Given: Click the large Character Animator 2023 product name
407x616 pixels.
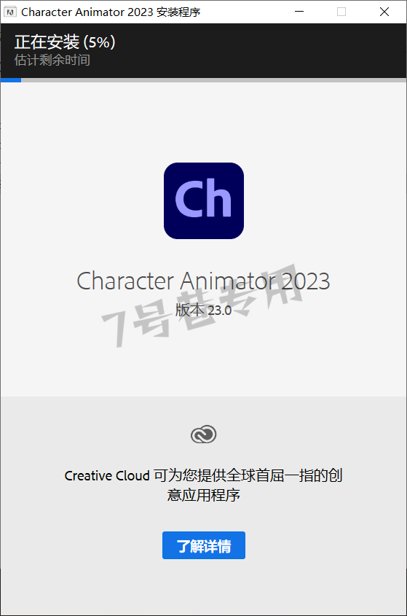Looking at the screenshot, I should [203, 281].
